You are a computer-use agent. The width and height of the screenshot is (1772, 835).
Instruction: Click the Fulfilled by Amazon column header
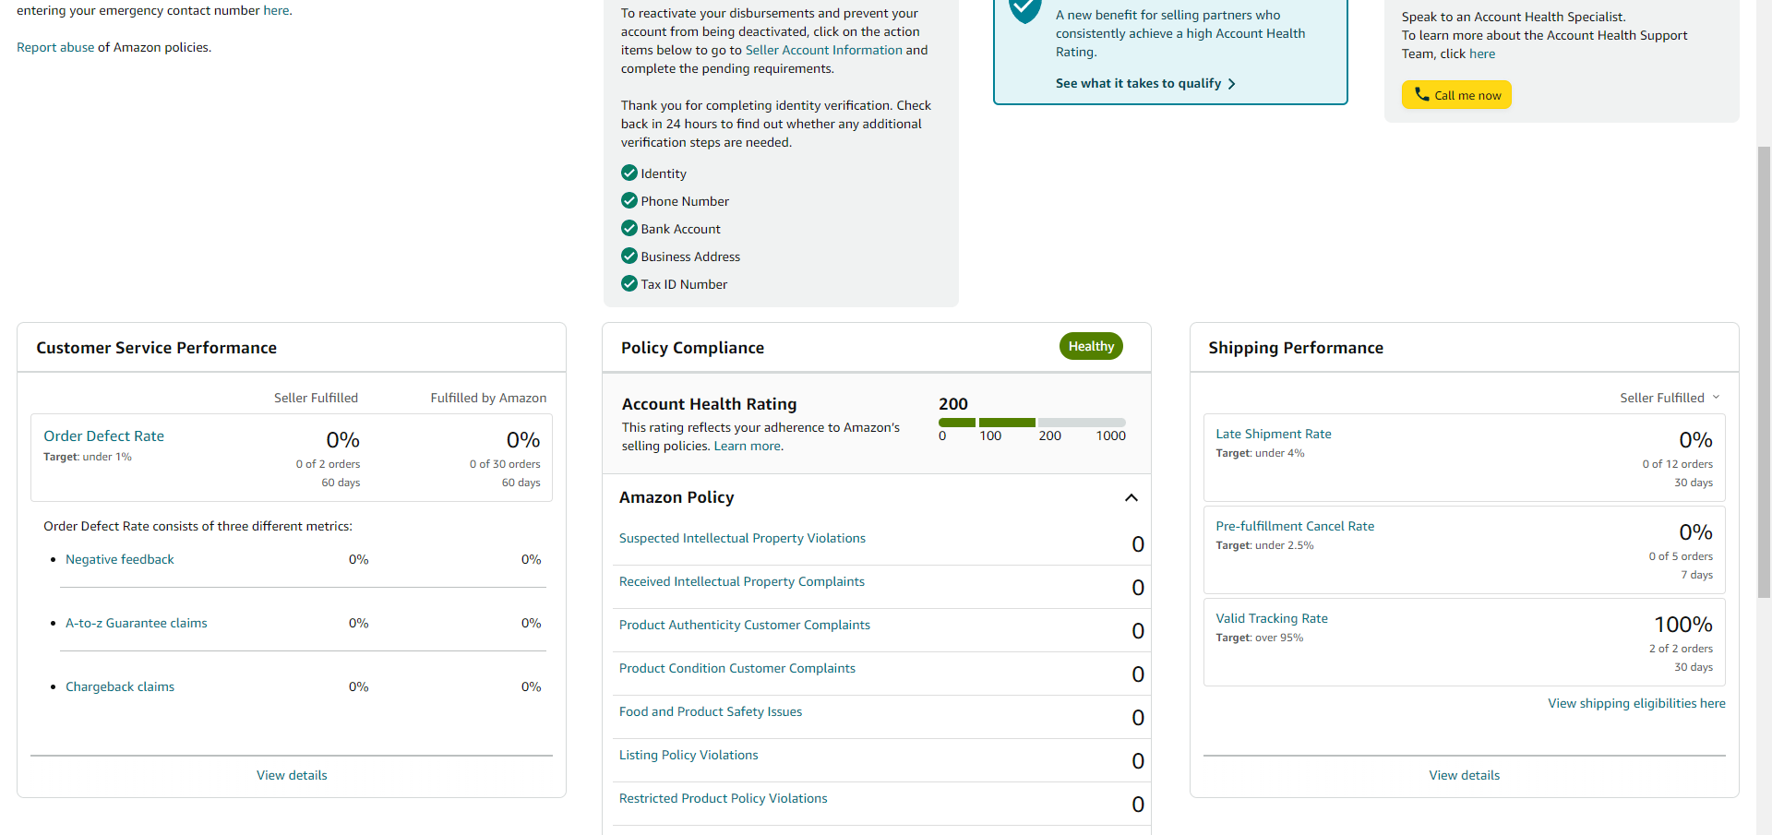tap(488, 398)
